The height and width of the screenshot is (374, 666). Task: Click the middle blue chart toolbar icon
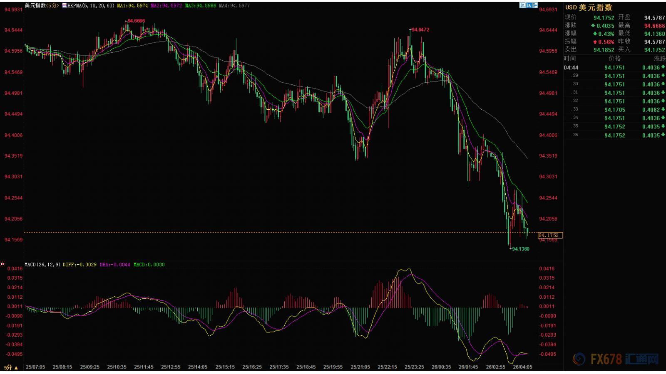529,5
